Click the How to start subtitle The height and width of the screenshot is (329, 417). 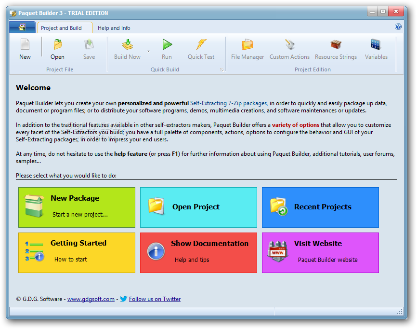point(71,259)
